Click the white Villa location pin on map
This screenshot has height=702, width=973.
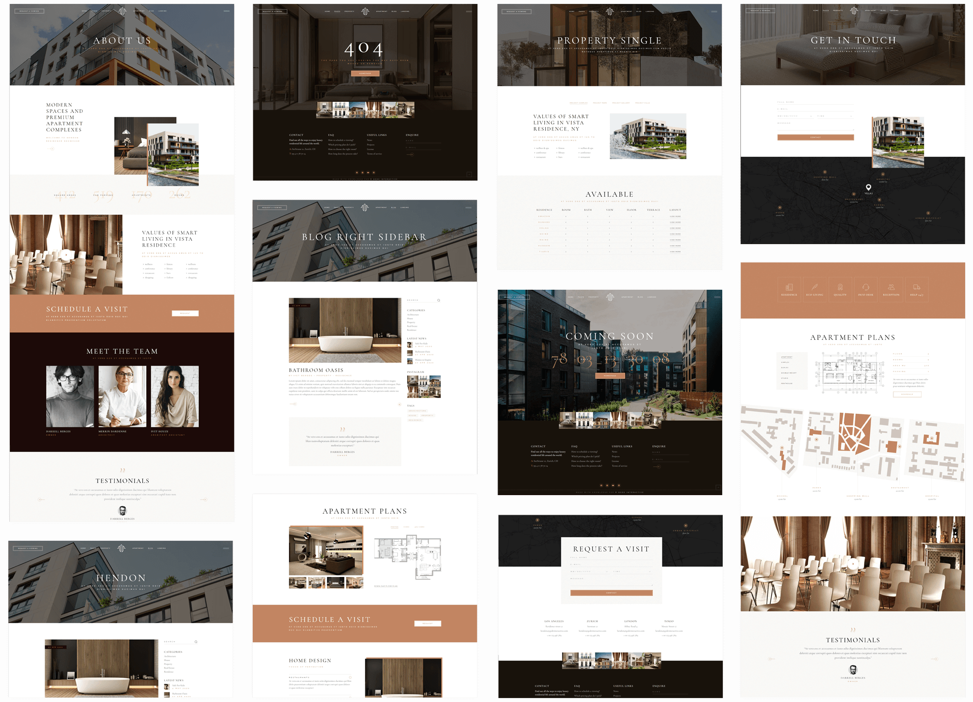868,187
